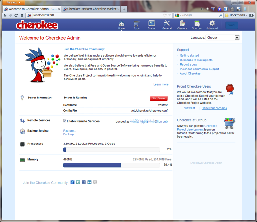Image resolution: width=257 pixels, height=222 pixels.
Task: Click the Twitter community icon
Action: 78,182
